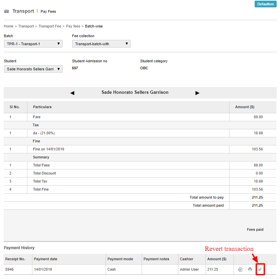Open the Student dropdown
The height and width of the screenshot is (279, 280).
(33, 69)
